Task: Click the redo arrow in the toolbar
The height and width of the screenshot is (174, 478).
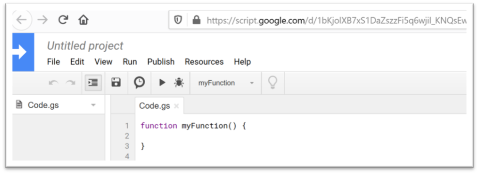Action: 71,83
